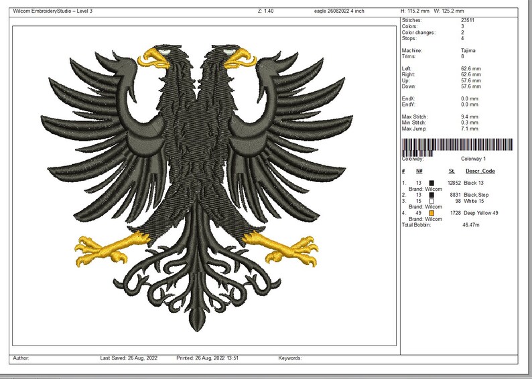Click the Machine value Tajima
Viewport: 532px width, 379px height.
[468, 50]
